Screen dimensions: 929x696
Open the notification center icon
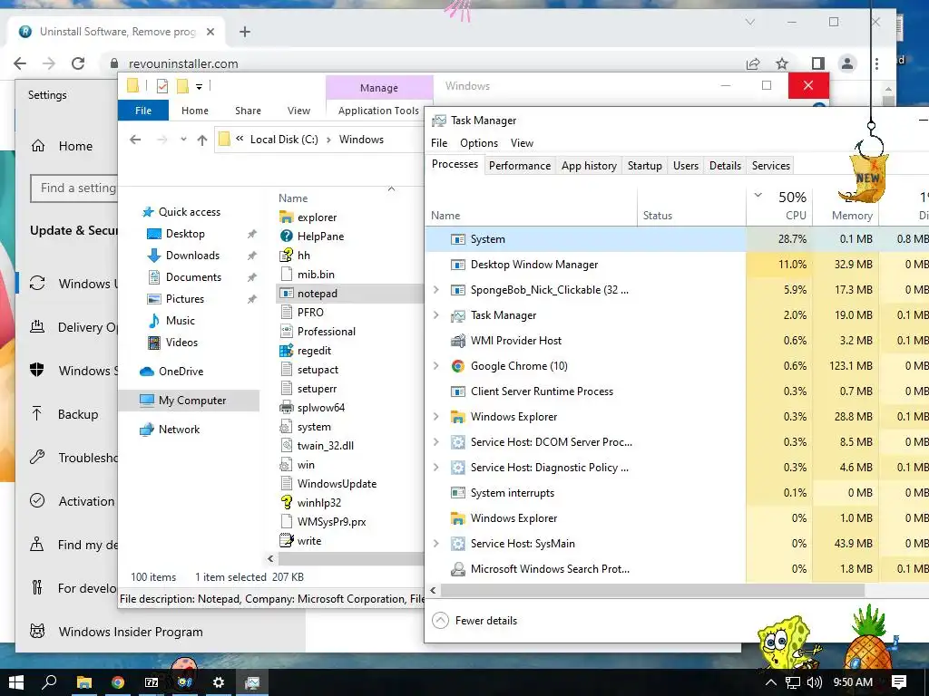899,682
